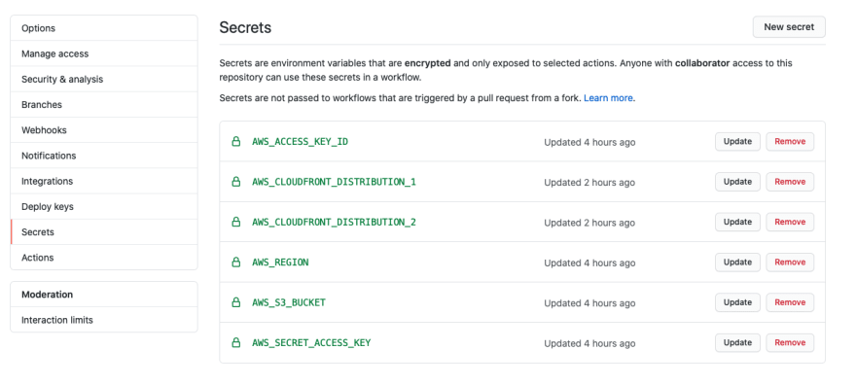The height and width of the screenshot is (385, 856).
Task: Open Webhooks settings
Action: click(x=104, y=130)
